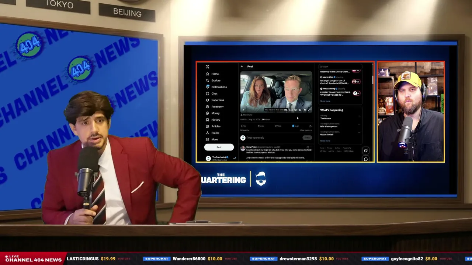Like the post with heart icon
This screenshot has height=265, width=472.
click(x=276, y=126)
